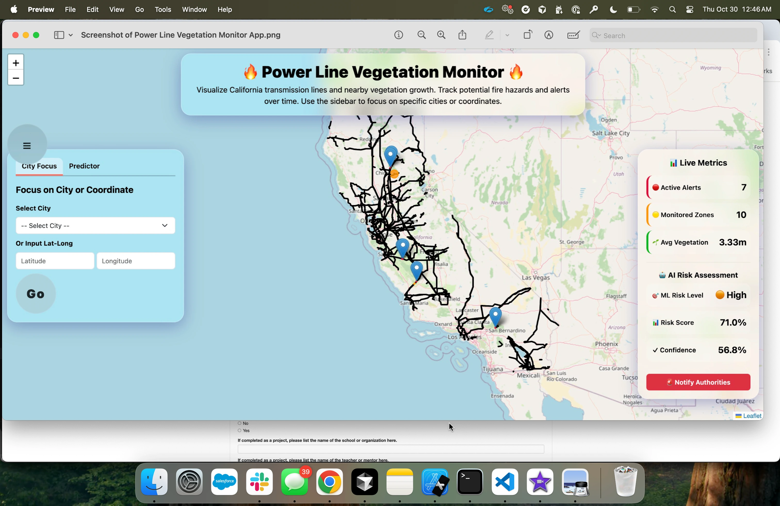This screenshot has height=506, width=780.
Task: Click the Notify Authorities button
Action: tap(698, 382)
